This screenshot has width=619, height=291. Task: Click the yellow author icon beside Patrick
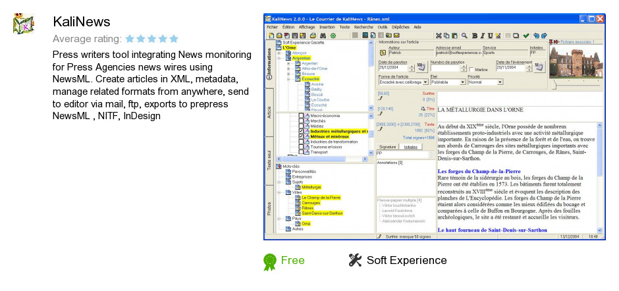[x=383, y=53]
